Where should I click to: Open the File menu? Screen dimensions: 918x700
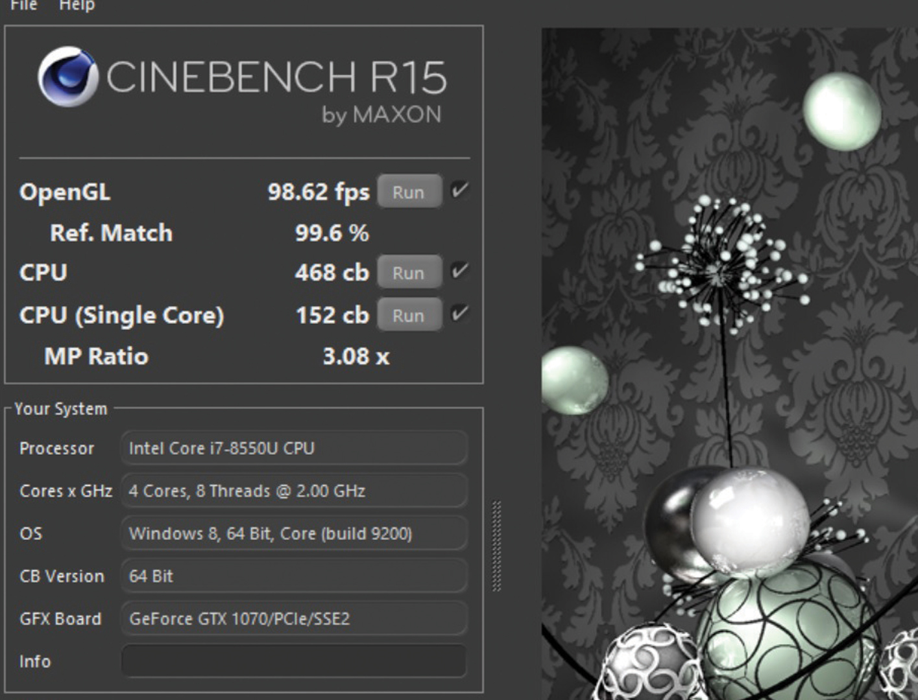[x=23, y=5]
